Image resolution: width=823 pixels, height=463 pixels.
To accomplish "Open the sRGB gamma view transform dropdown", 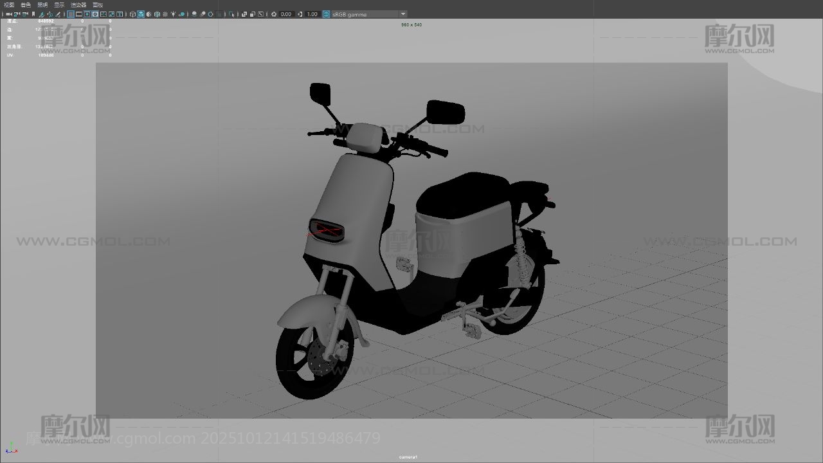I will pos(403,14).
